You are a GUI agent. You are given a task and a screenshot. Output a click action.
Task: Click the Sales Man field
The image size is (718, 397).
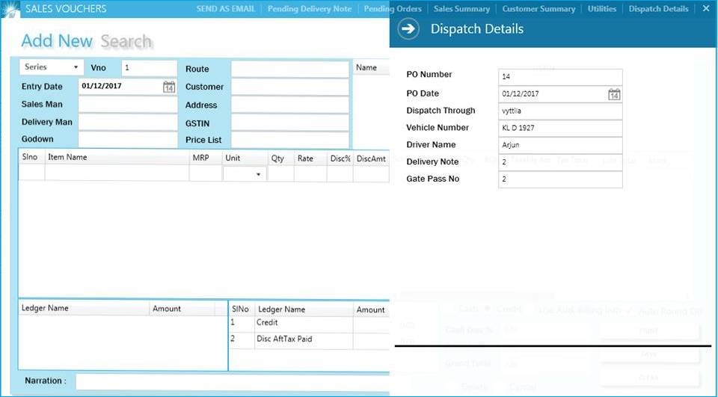click(128, 105)
